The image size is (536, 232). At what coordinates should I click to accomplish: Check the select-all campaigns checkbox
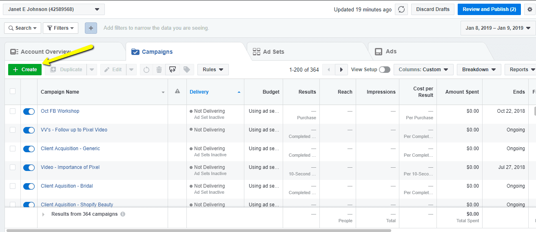(13, 91)
